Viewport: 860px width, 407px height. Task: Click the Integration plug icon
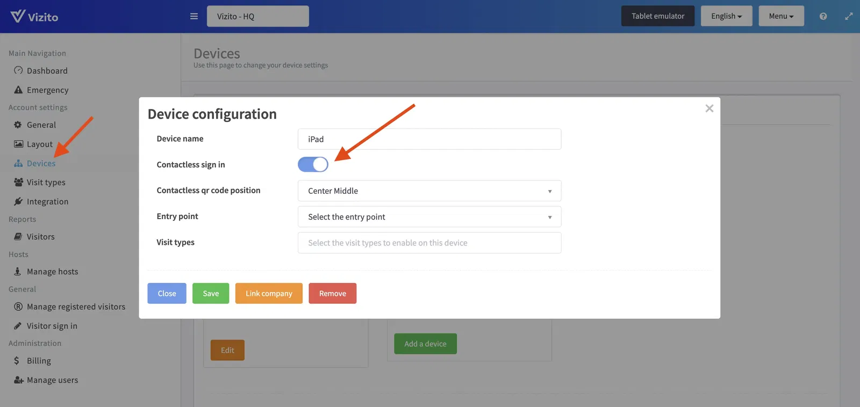tap(18, 201)
